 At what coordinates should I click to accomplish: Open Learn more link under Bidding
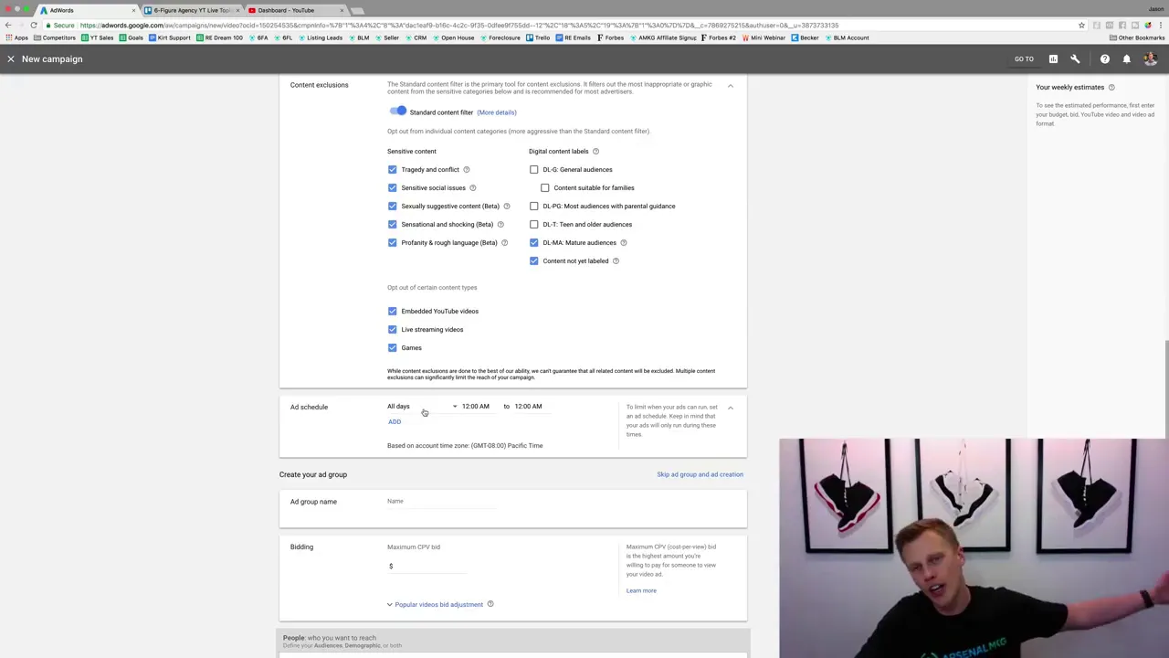(641, 590)
